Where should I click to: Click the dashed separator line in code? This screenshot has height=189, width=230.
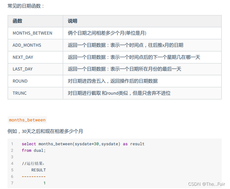34,177
